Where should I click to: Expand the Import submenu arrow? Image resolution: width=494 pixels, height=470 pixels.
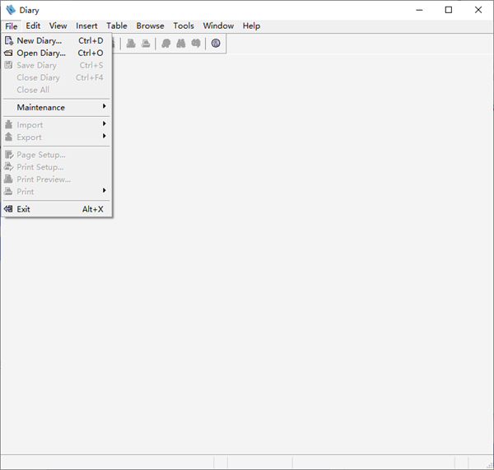click(104, 124)
